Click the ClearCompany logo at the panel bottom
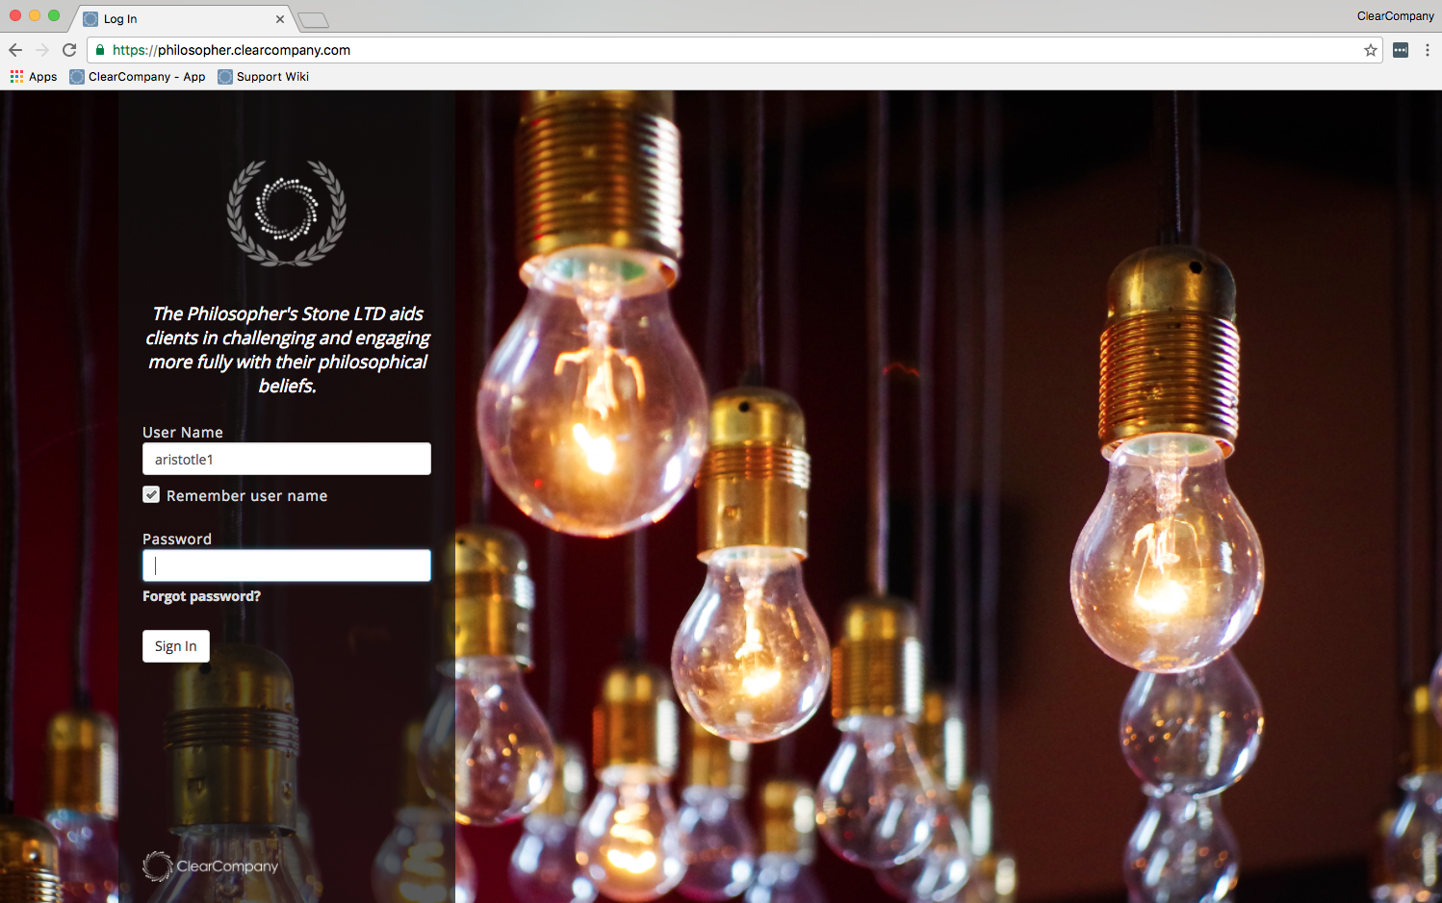Viewport: 1442px width, 903px height. point(210,866)
